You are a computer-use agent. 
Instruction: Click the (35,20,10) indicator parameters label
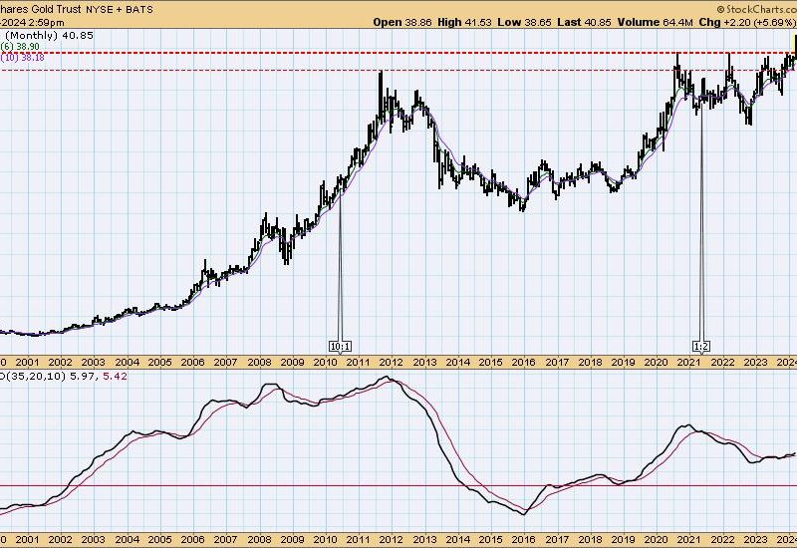pos(35,377)
